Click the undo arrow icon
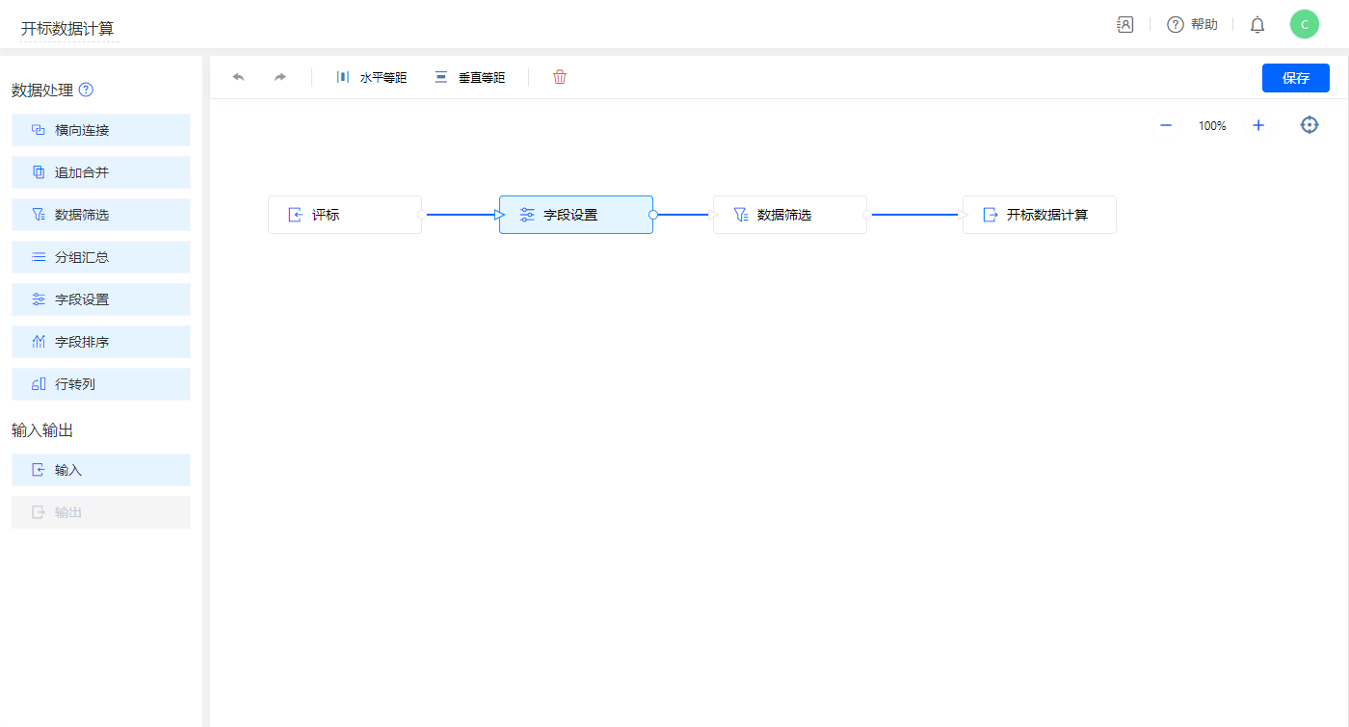Image resolution: width=1349 pixels, height=727 pixels. [238, 77]
